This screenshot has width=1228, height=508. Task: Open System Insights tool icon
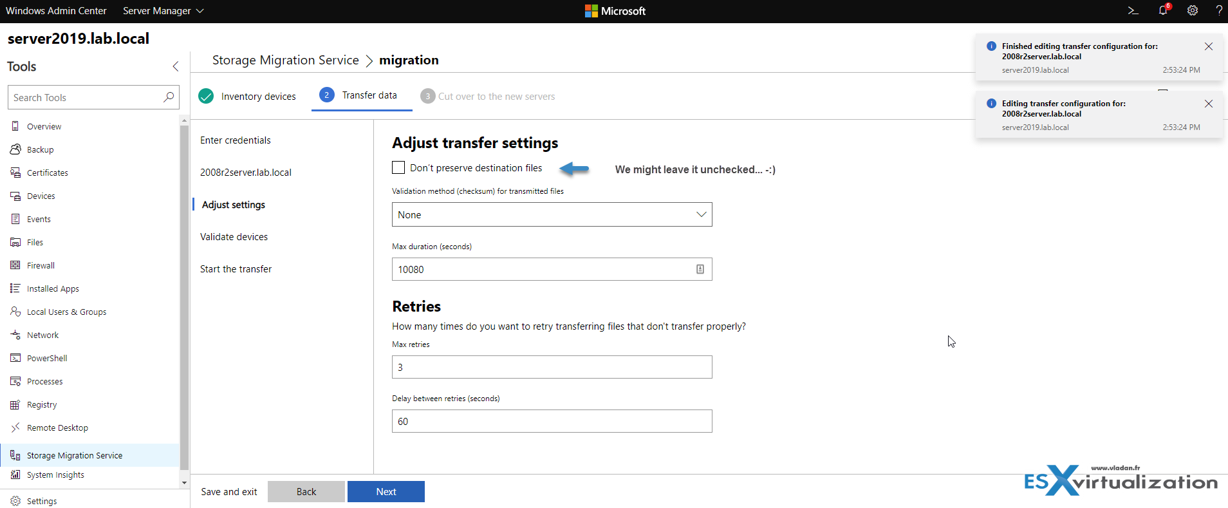[15, 475]
